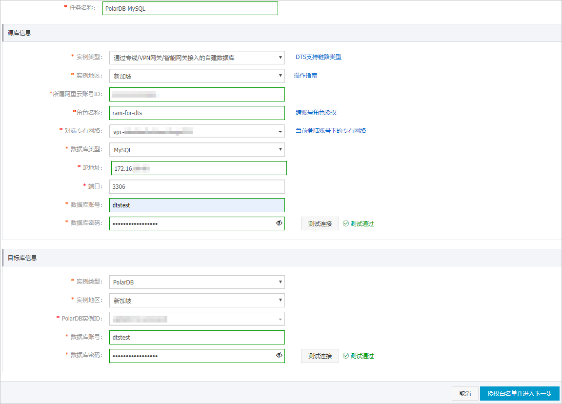This screenshot has height=404, width=562.
Task: Open DTS支持链路类型 link
Action: pyautogui.click(x=318, y=57)
